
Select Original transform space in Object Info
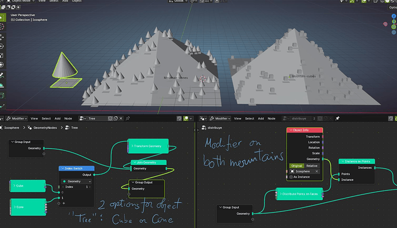click(x=296, y=166)
